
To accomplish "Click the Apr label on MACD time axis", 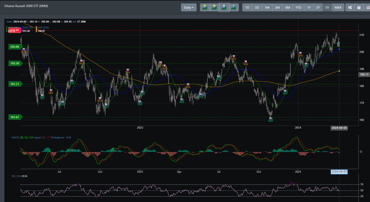I will tap(179, 172).
